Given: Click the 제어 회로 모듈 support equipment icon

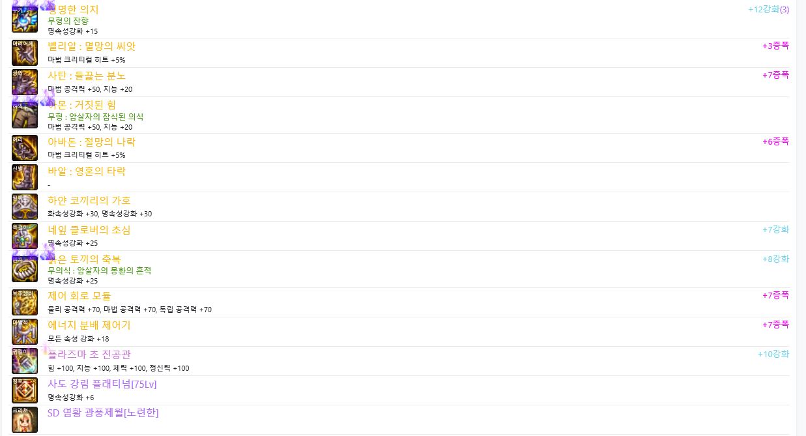Looking at the screenshot, I should [x=25, y=302].
